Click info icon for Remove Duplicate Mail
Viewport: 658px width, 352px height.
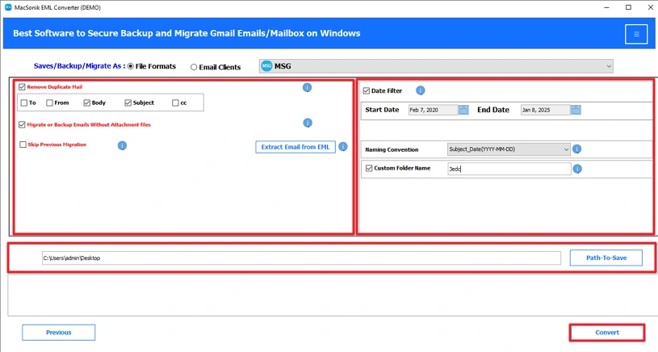point(307,87)
